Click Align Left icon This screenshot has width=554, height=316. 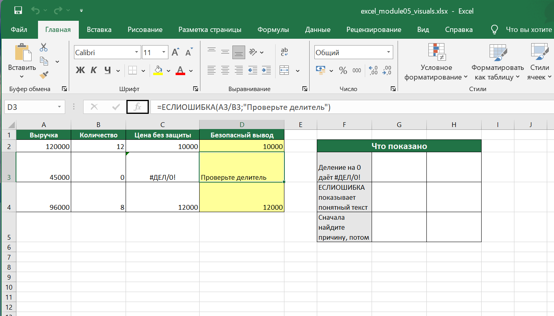coord(212,70)
